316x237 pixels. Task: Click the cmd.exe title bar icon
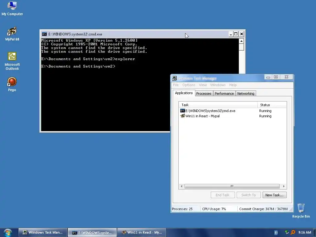44,34
